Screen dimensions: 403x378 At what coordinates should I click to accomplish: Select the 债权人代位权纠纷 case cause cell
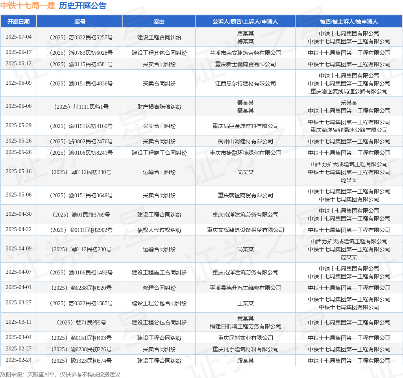pos(159,230)
